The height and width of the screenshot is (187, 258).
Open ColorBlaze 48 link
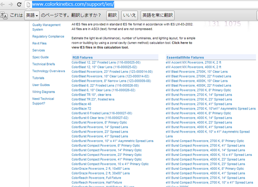coord(81,104)
